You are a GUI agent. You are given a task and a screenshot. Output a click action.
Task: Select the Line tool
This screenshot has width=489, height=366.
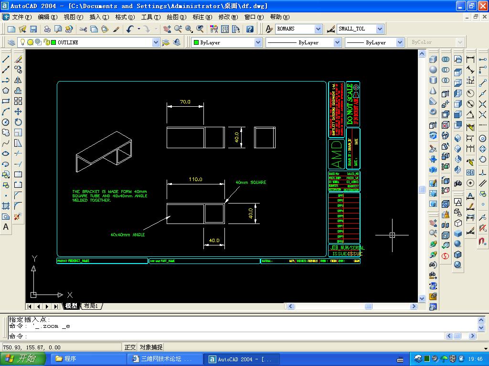pyautogui.click(x=6, y=59)
